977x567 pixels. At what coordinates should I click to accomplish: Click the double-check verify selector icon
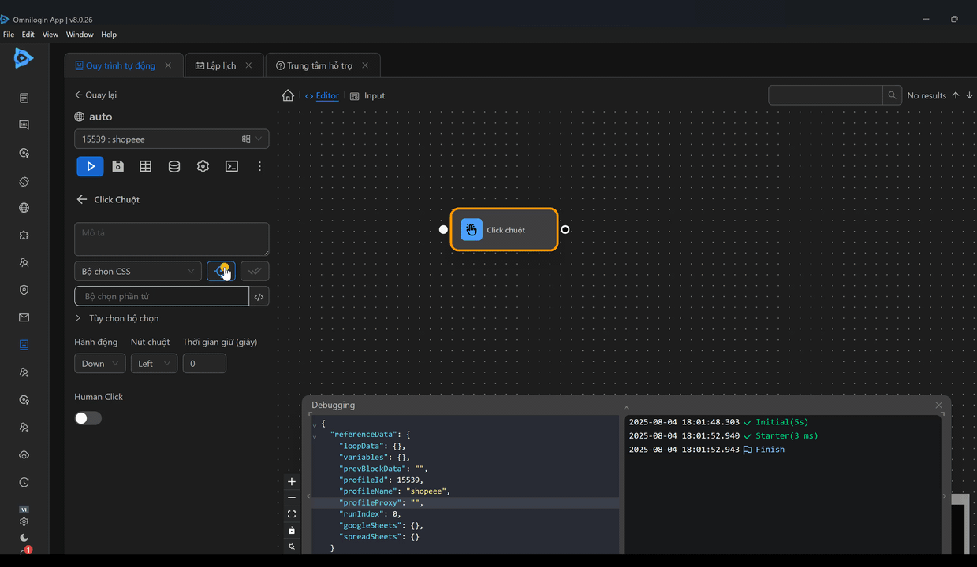click(254, 271)
